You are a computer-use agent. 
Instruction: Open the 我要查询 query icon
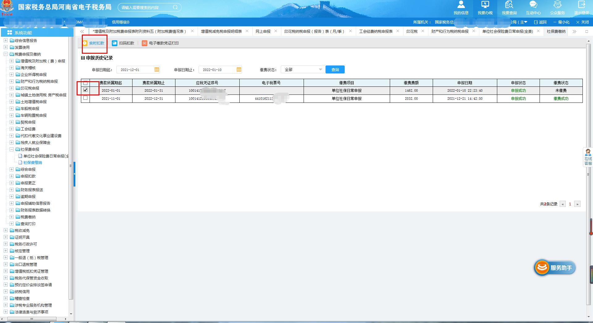[x=509, y=5]
